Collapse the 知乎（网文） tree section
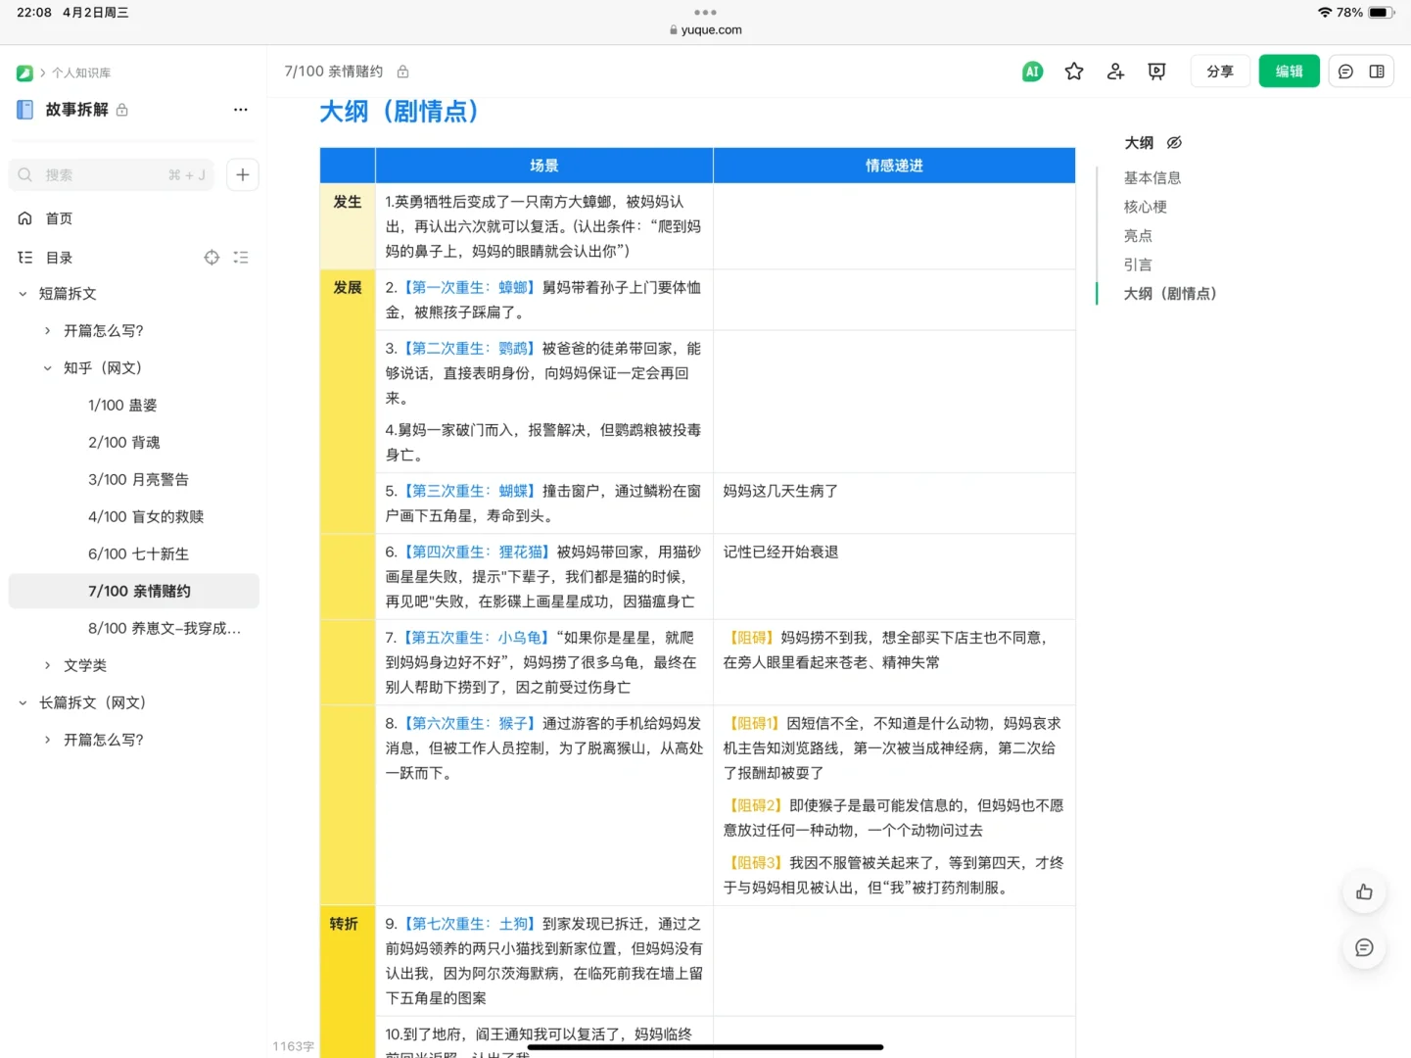Screen dimensions: 1411x1058 coord(46,367)
